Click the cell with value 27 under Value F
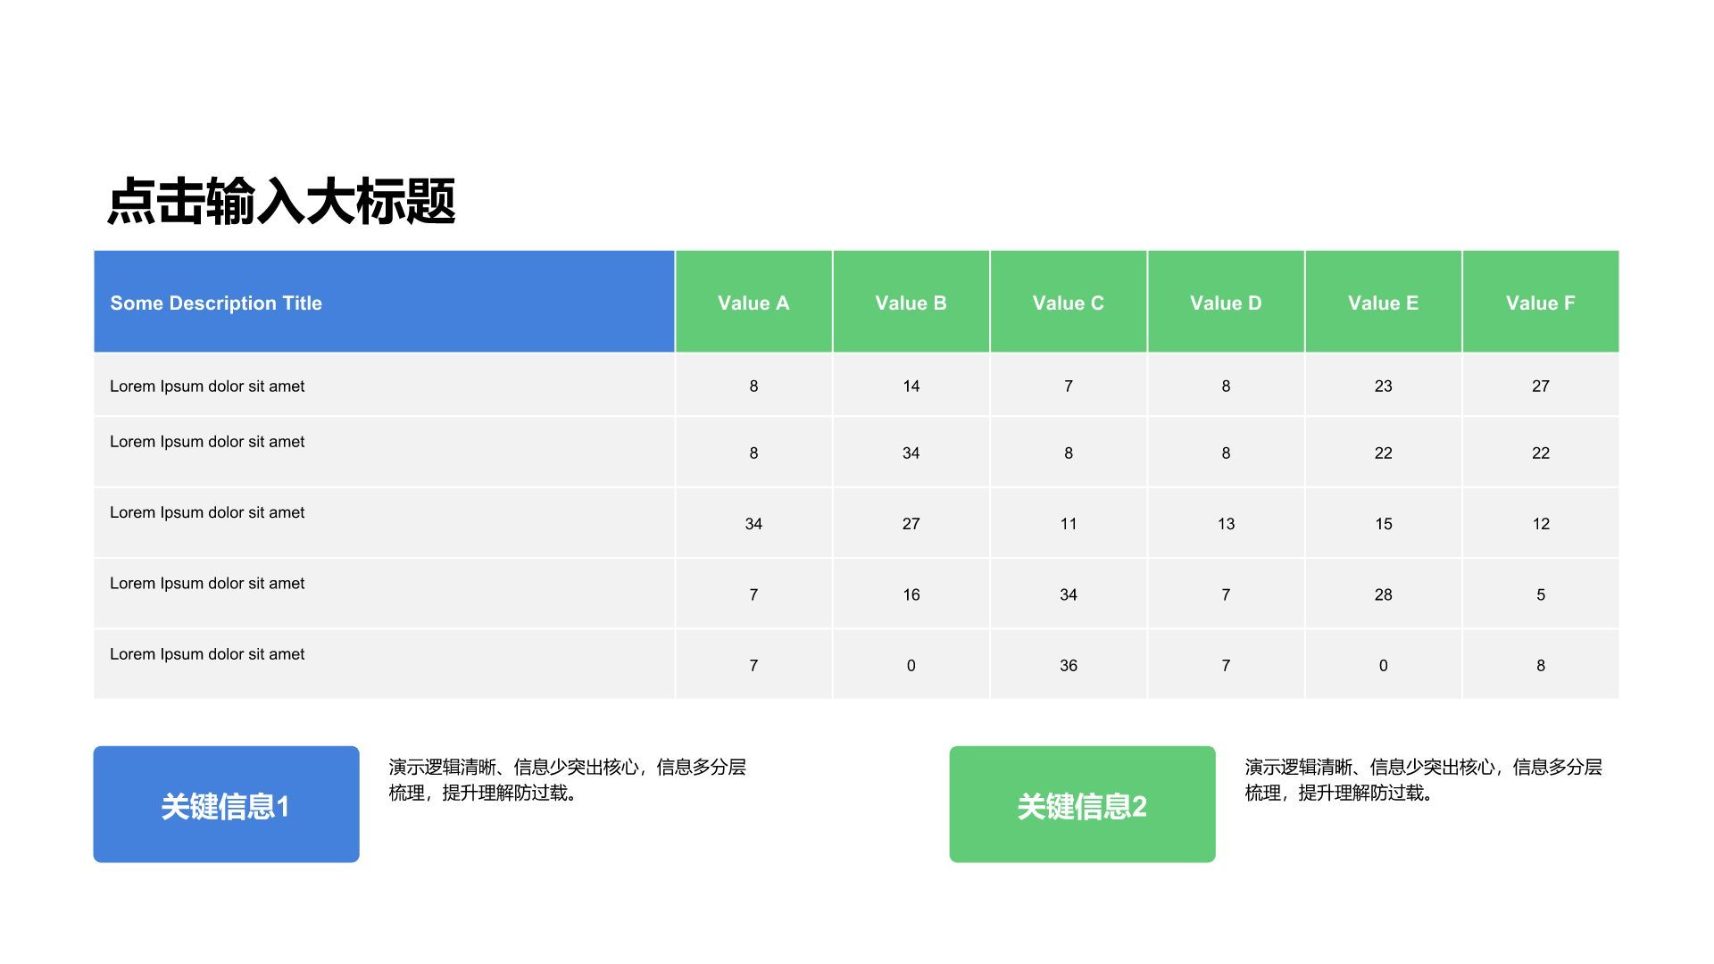The image size is (1714, 964). pyautogui.click(x=1541, y=386)
